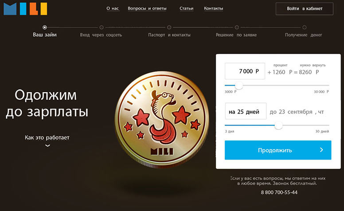The image size is (344, 211).
Task: Click the на 25 дней term field
Action: (246, 111)
